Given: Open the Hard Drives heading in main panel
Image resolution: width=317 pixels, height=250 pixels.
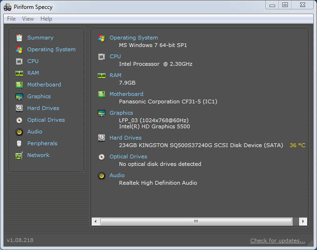Looking at the screenshot, I should tap(126, 138).
